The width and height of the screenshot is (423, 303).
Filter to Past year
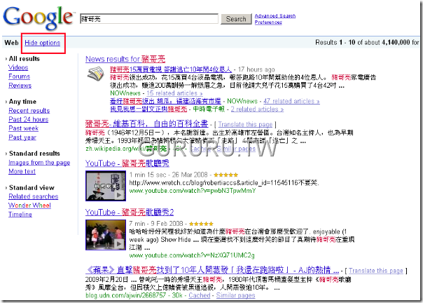(22, 137)
